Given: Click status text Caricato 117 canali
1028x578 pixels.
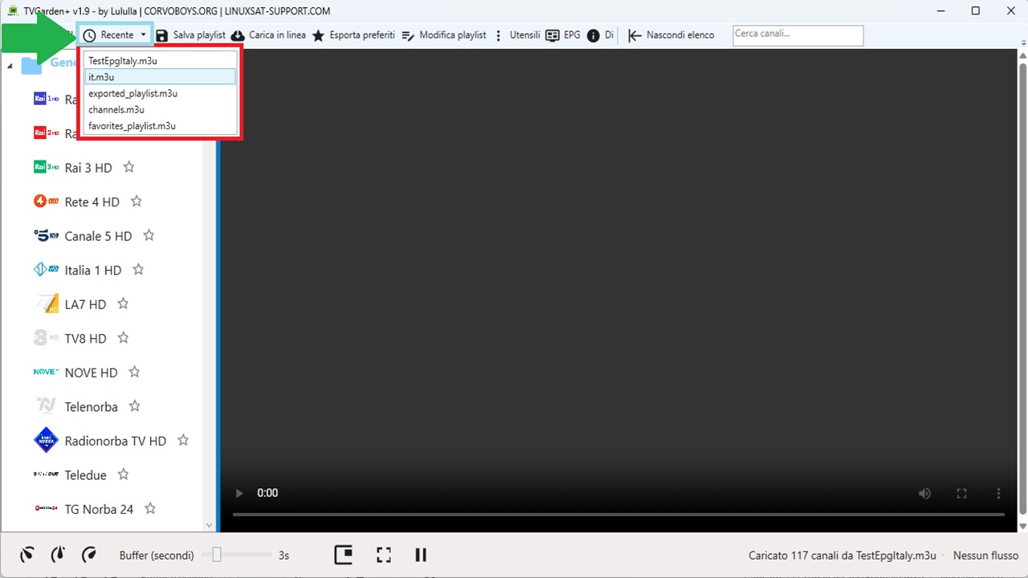Looking at the screenshot, I should point(842,556).
